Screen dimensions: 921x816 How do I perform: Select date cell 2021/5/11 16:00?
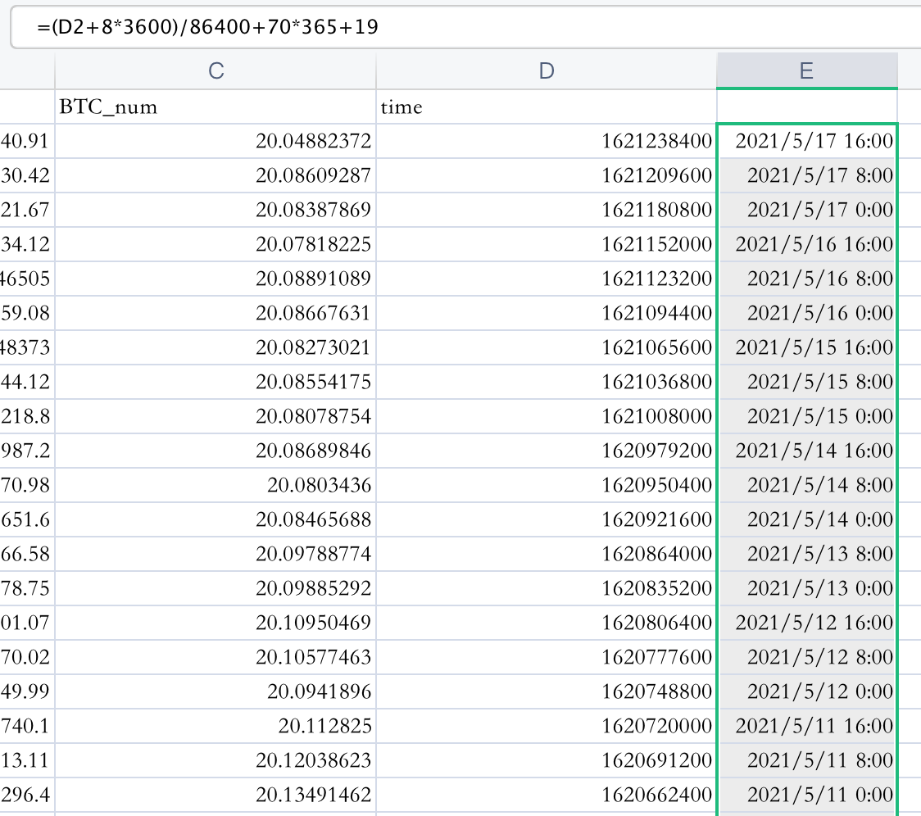pyautogui.click(x=807, y=726)
